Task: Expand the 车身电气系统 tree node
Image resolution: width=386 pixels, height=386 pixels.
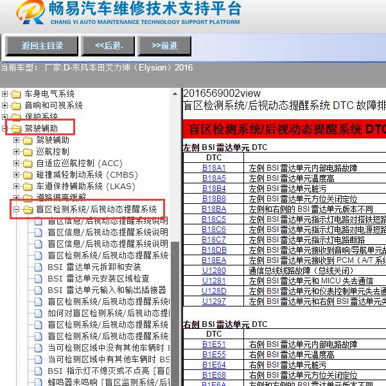Action: point(4,94)
